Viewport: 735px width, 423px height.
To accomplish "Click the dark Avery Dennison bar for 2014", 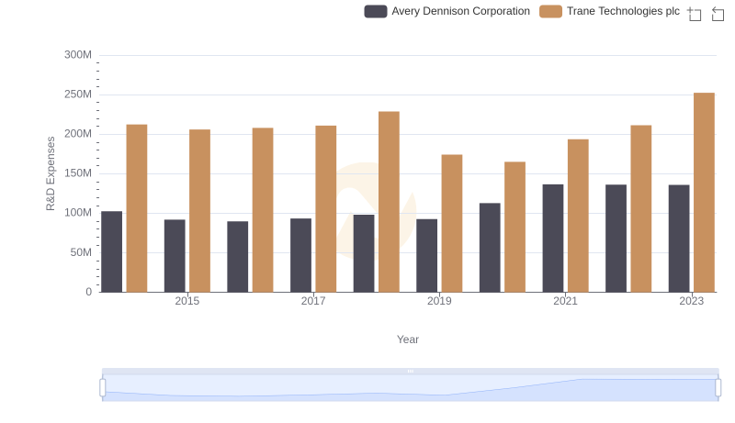I will click(x=111, y=251).
